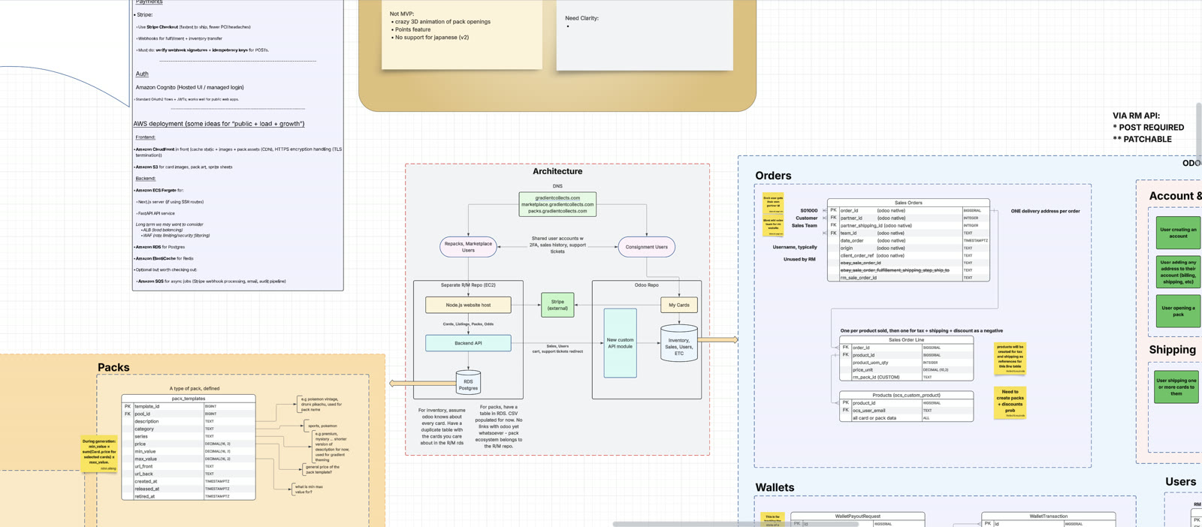Select the template_id row in pack_templates
The image size is (1202, 527).
pos(189,406)
